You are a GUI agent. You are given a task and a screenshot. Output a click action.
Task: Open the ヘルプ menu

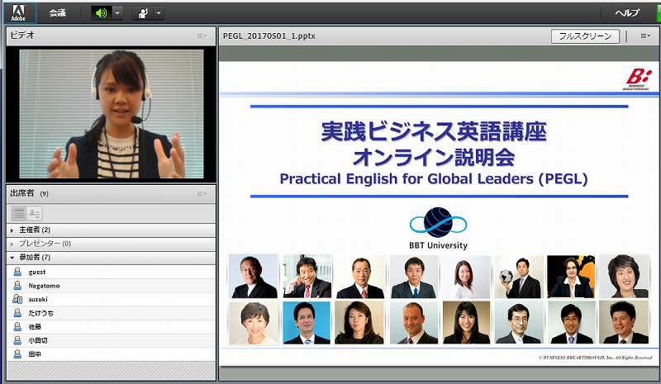(627, 12)
